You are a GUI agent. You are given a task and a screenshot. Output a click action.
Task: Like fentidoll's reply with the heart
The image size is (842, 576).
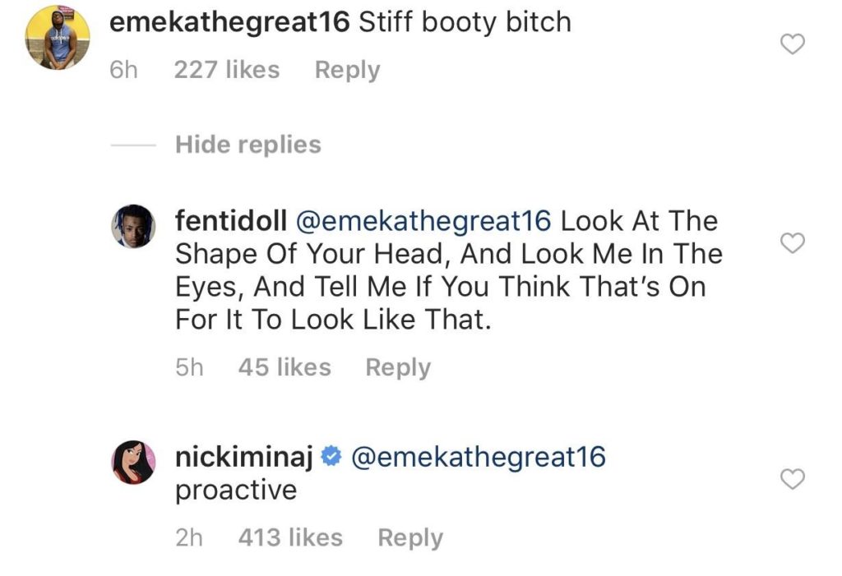(x=791, y=243)
